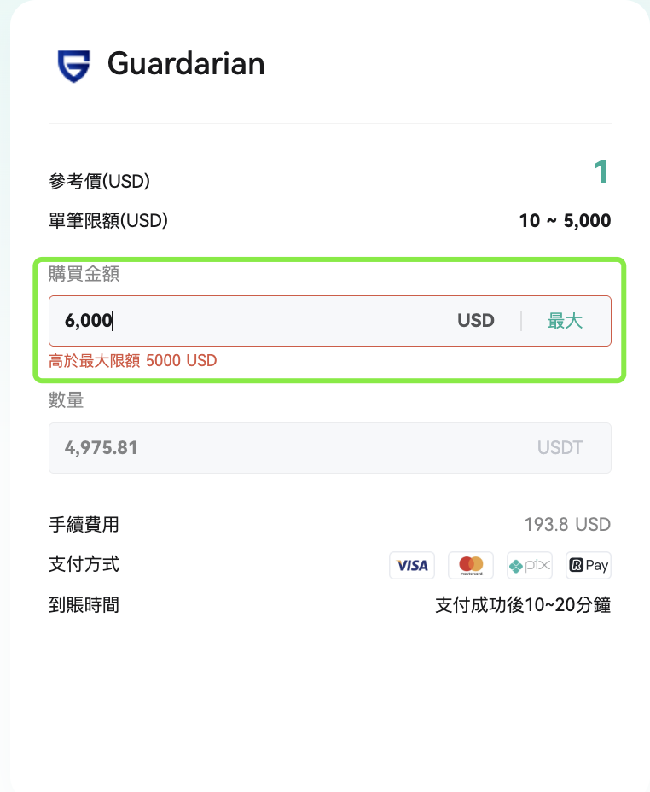This screenshot has height=792, width=650.
Task: Click the fee amount 193.8 USD
Action: (x=567, y=524)
